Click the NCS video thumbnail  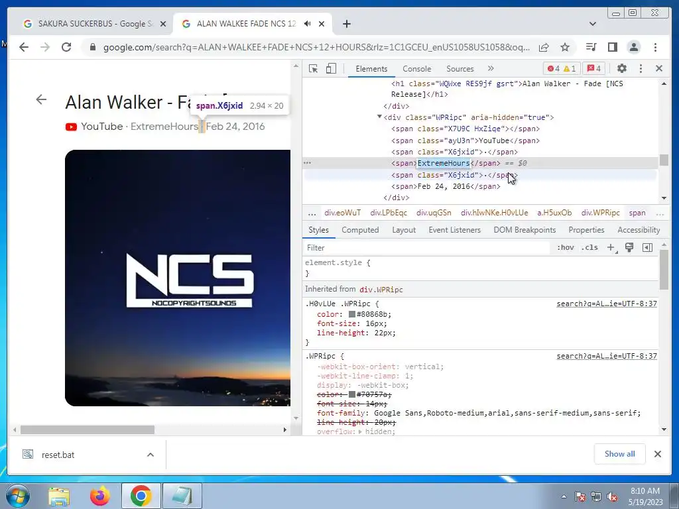tap(178, 278)
